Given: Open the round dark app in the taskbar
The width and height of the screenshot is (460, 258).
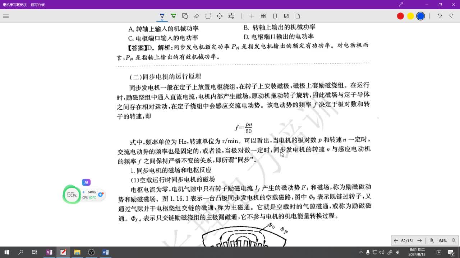Looking at the screenshot, I should [x=91, y=252].
